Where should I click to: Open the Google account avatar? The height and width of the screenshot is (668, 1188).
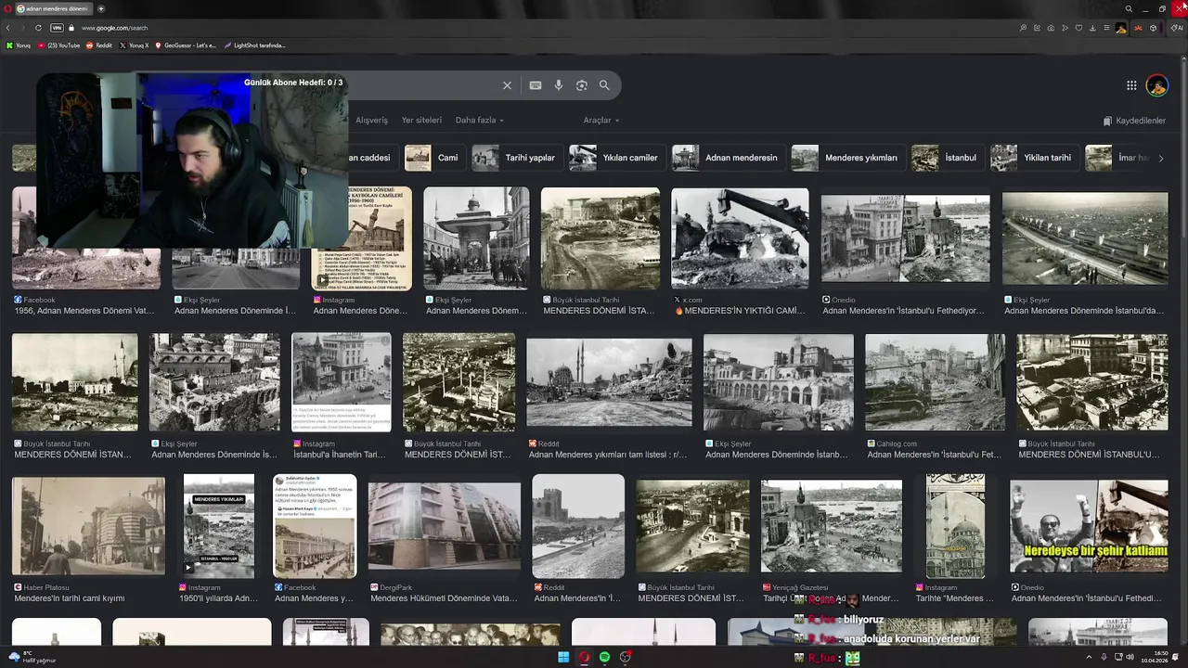click(1156, 86)
